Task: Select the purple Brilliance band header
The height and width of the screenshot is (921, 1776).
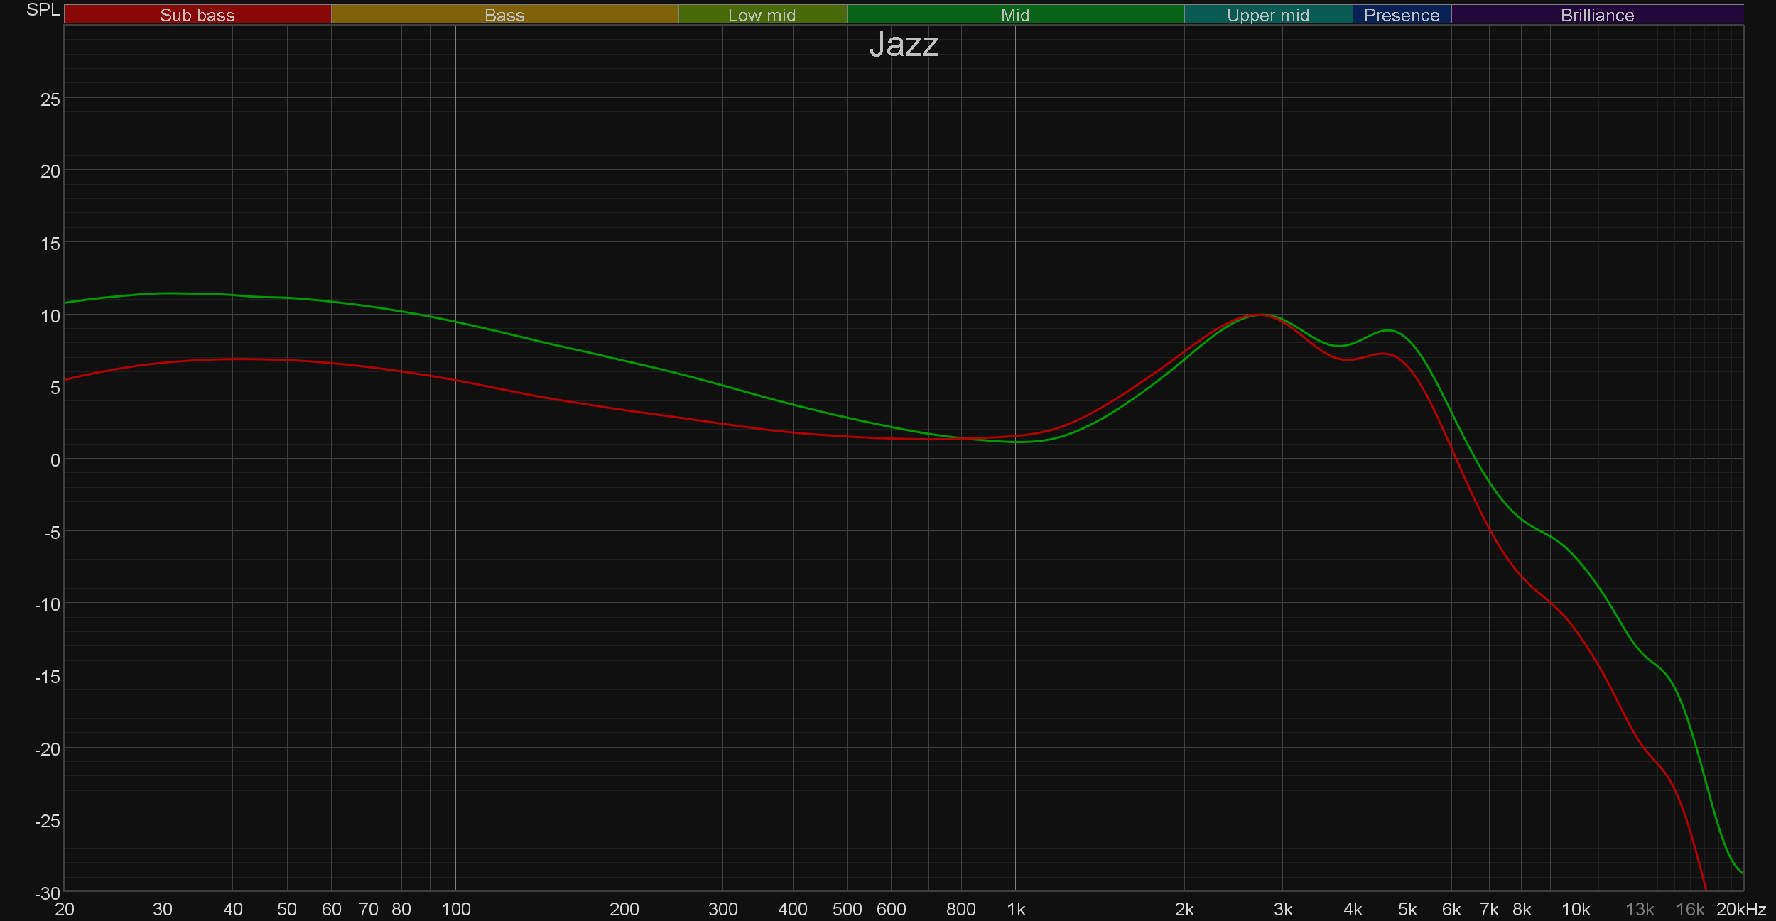Action: tap(1597, 14)
